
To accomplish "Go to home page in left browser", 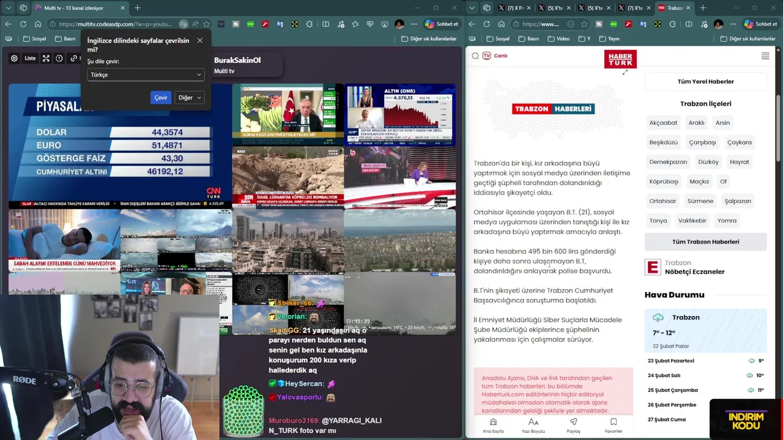I will tap(38, 24).
